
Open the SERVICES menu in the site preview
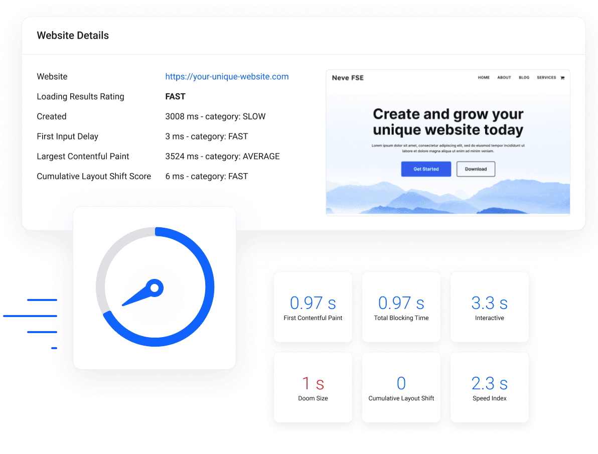point(546,78)
